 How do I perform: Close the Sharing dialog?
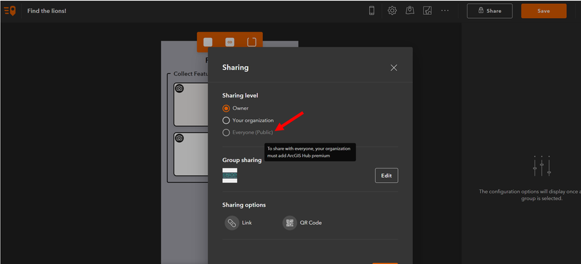(x=394, y=68)
